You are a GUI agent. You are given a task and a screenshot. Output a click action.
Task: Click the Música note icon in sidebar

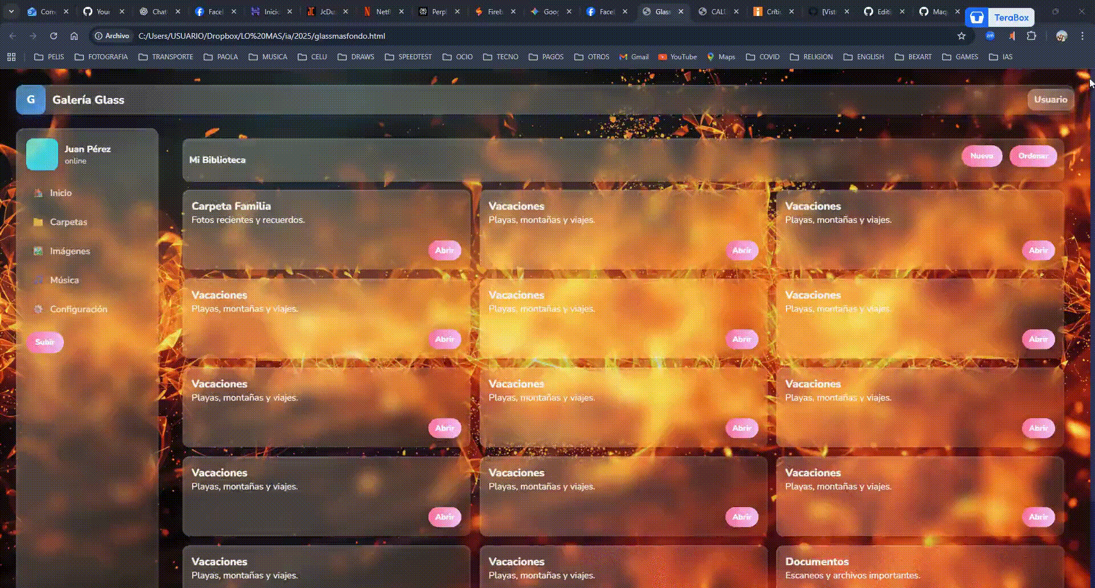point(38,280)
